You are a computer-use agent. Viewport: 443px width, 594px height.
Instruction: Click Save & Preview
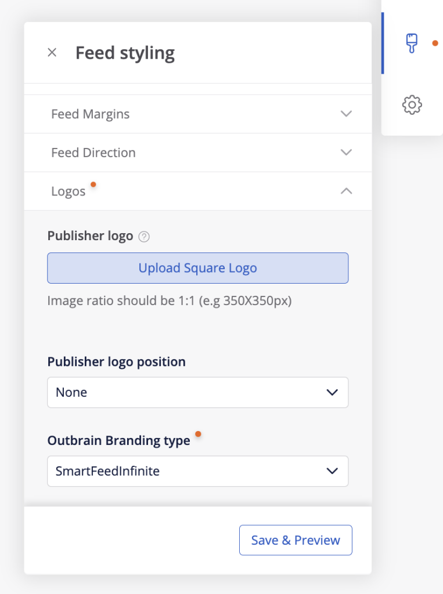[296, 539]
